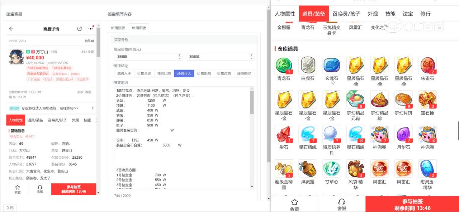Switch to the 使用新版 tab

click(x=118, y=28)
